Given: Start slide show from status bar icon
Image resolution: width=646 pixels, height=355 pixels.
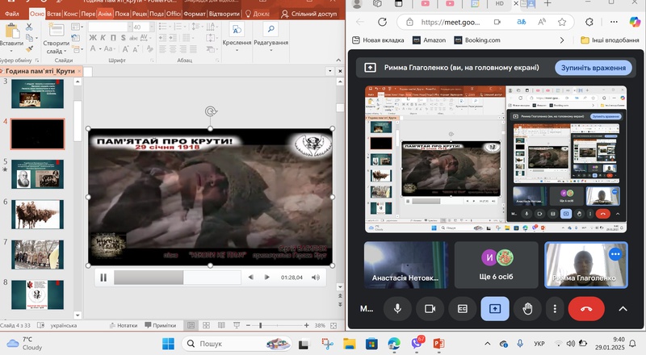Looking at the screenshot, I should point(237,325).
